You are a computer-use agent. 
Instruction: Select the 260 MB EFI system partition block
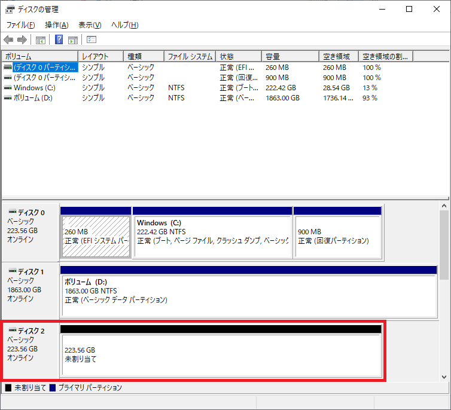point(96,232)
